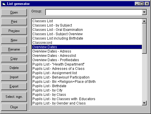The width and height of the screenshot is (151, 114).
Task: Close window with the title bar X
Action: point(147,4)
